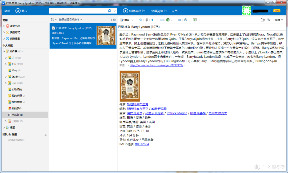Expand the Life folder
This screenshot has height=173, width=288.
[x=6, y=83]
